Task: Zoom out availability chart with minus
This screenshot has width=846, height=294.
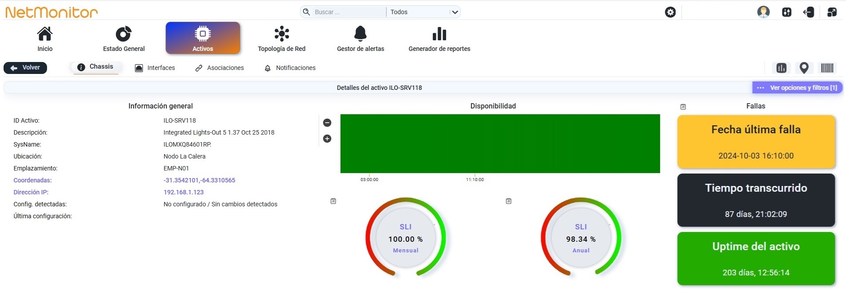Action: pos(327,123)
